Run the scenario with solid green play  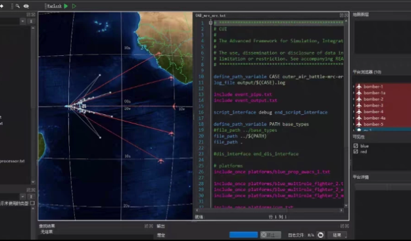66,6
